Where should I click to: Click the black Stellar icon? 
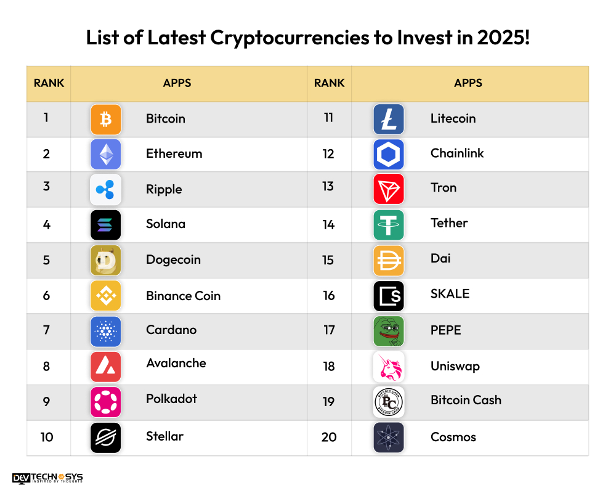[106, 438]
